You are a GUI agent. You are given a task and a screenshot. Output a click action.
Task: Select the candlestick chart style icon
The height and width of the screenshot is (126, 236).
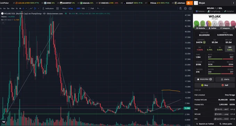35,8
